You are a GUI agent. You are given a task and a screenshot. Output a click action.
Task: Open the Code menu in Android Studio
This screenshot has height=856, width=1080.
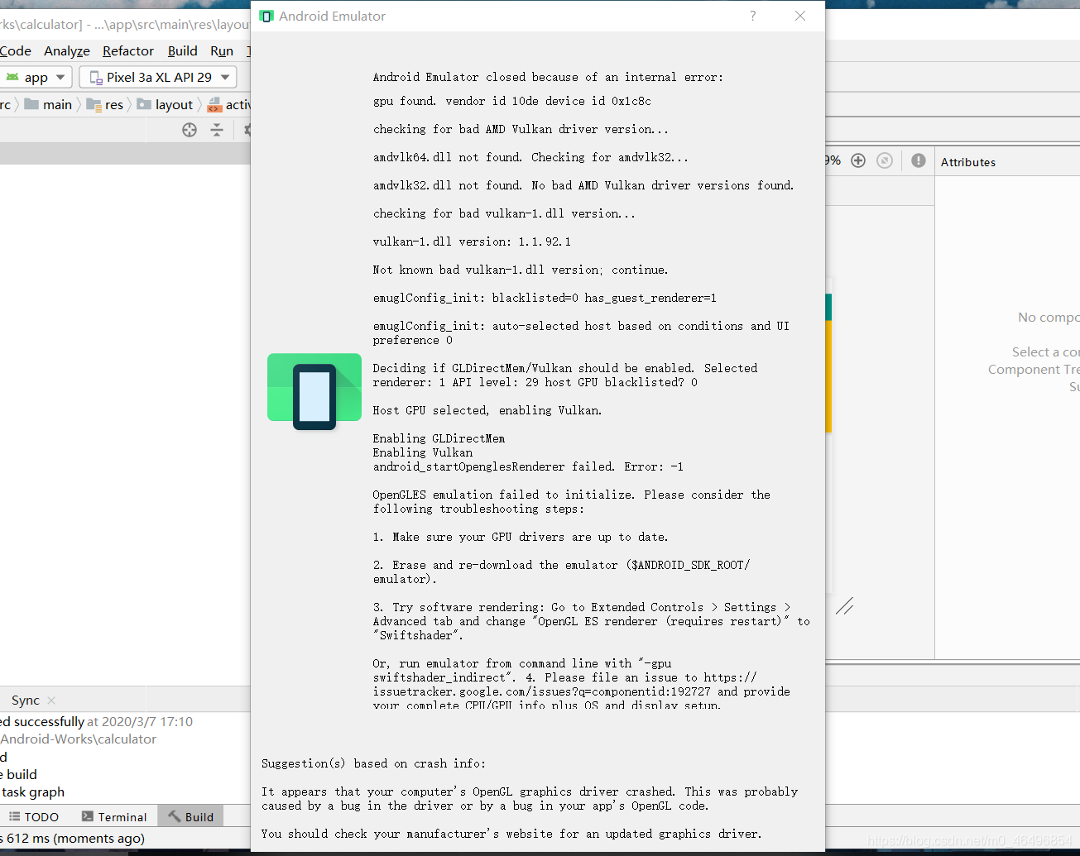coord(16,50)
